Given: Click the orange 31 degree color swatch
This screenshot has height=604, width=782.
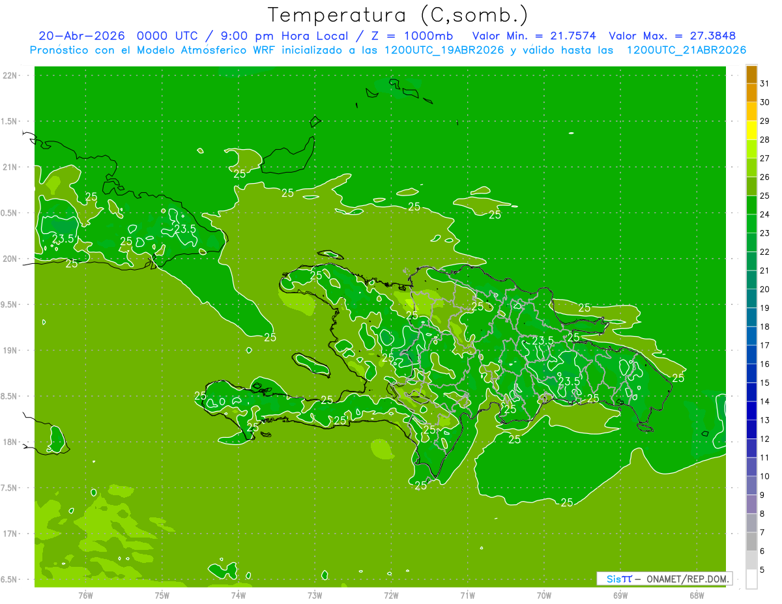Looking at the screenshot, I should coord(751,74).
